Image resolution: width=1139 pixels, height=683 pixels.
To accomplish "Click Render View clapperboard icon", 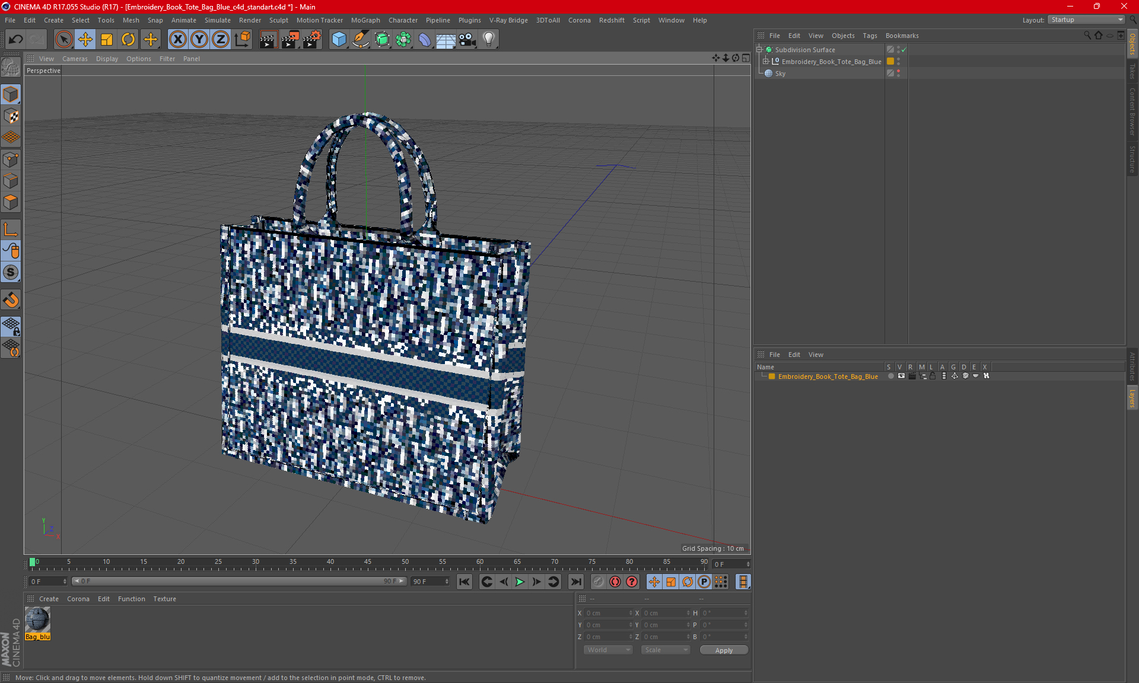I will 268,40.
